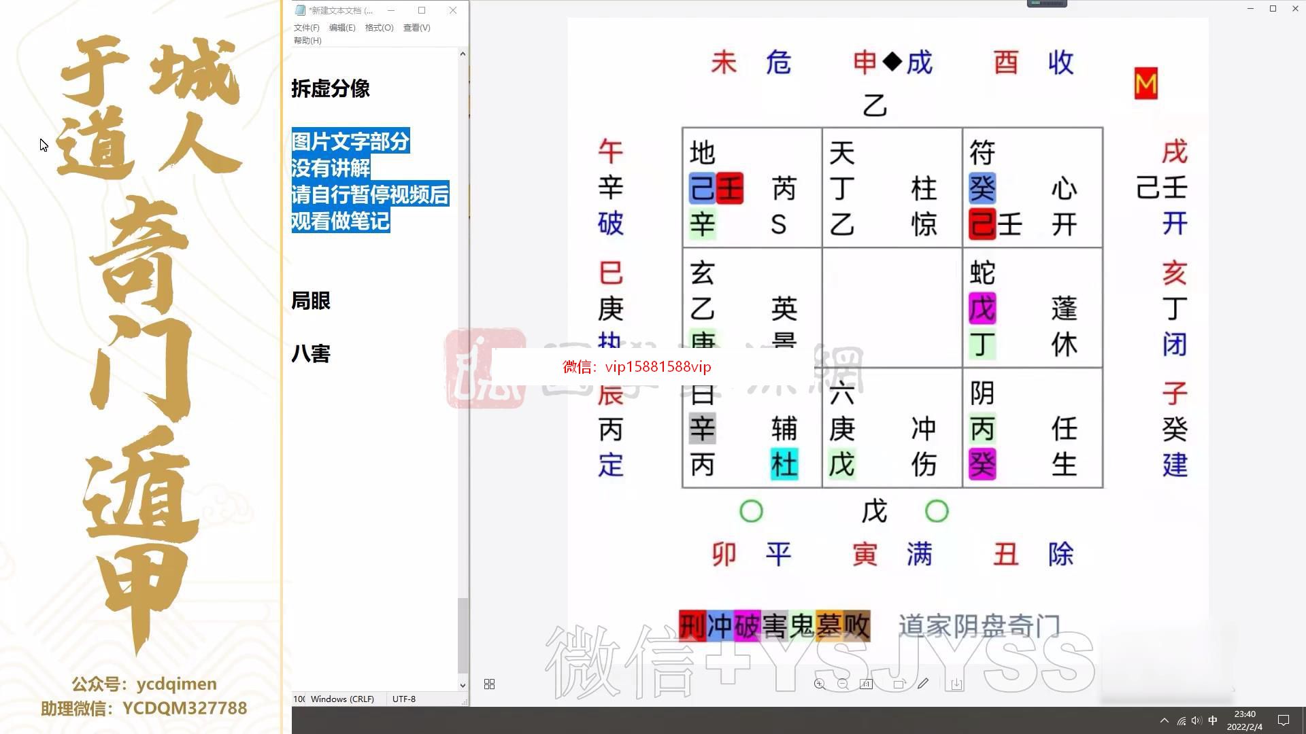
Task: Click the red 刑 legend swatch
Action: pyautogui.click(x=692, y=626)
